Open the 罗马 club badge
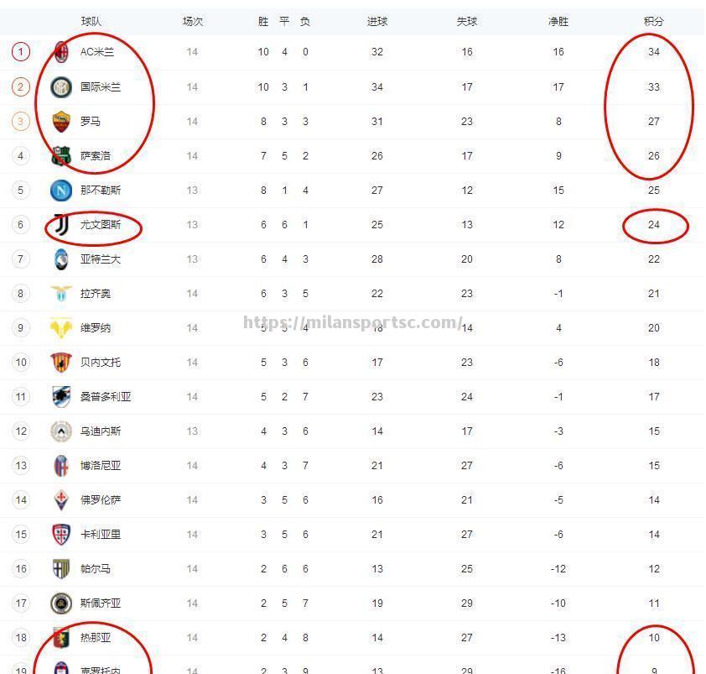The image size is (706, 674). (x=61, y=121)
